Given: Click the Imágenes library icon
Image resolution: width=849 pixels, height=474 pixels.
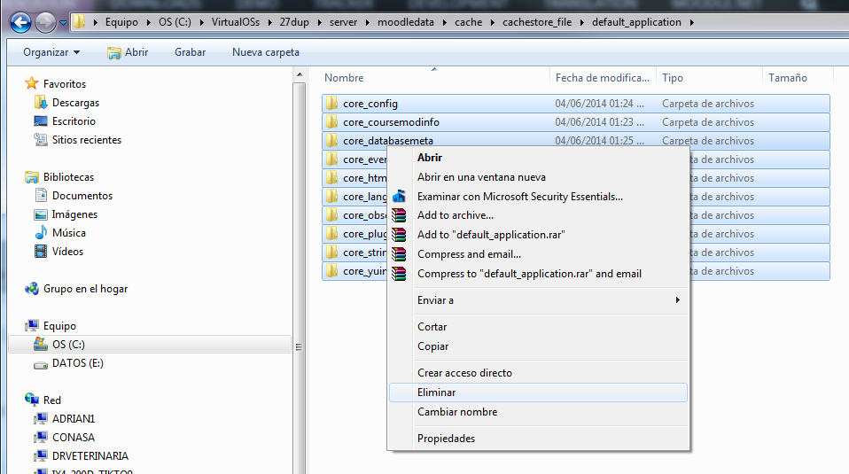Looking at the screenshot, I should tap(41, 214).
